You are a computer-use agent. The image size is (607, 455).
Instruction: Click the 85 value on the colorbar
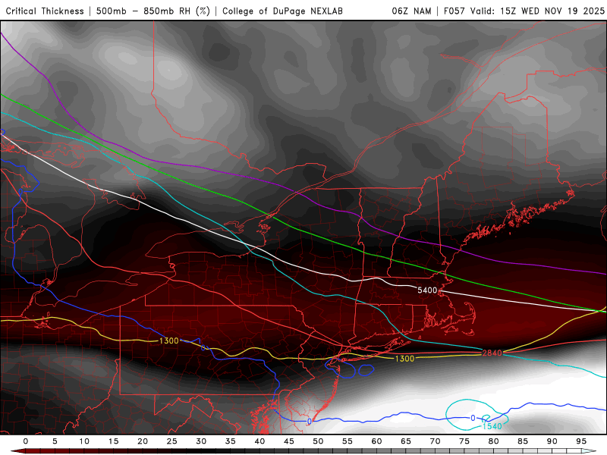523,441
